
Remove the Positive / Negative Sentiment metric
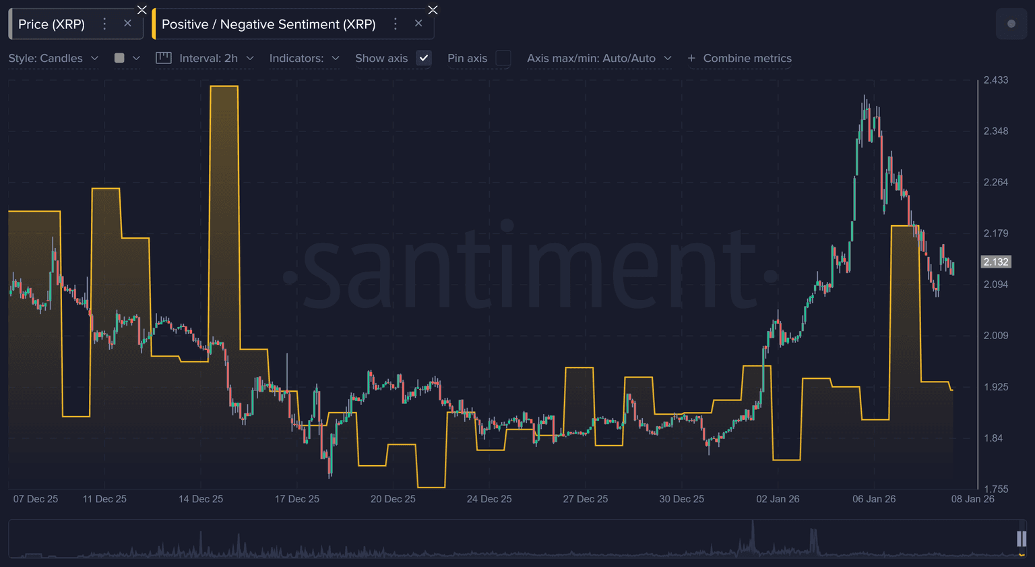point(418,24)
